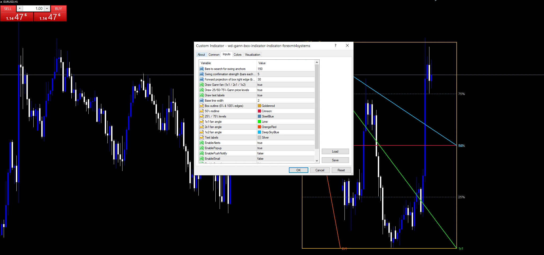
Task: Click color icon beside 50% midline
Action: (201, 111)
